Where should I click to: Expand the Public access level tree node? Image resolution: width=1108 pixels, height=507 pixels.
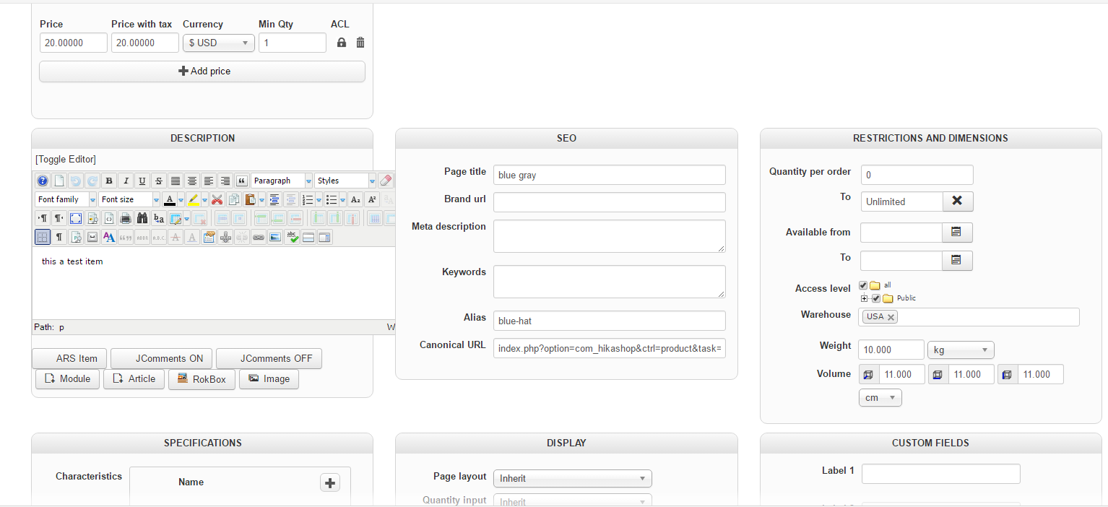[x=865, y=298]
